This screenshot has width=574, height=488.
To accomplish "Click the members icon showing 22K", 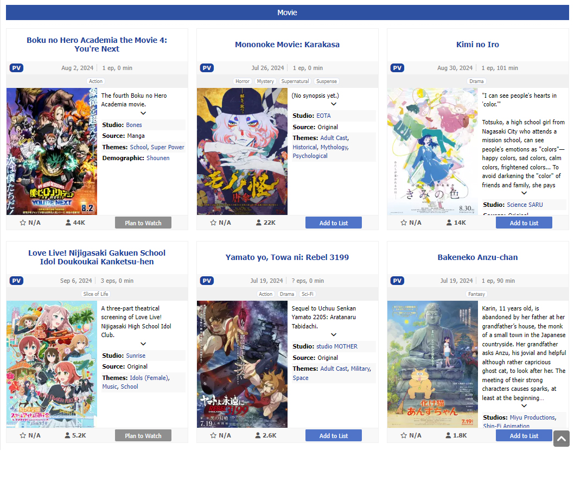I will tap(258, 223).
